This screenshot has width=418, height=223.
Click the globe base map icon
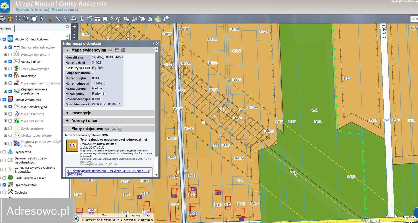click(x=3, y=19)
